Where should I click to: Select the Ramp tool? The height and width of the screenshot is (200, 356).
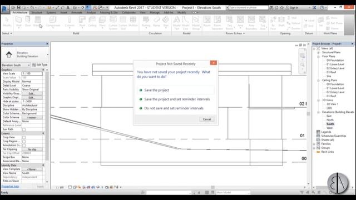156,22
